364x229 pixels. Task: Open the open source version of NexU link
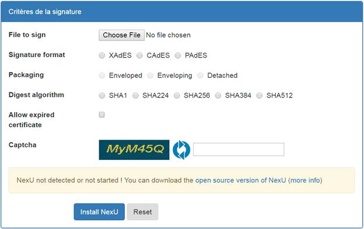coord(241,180)
